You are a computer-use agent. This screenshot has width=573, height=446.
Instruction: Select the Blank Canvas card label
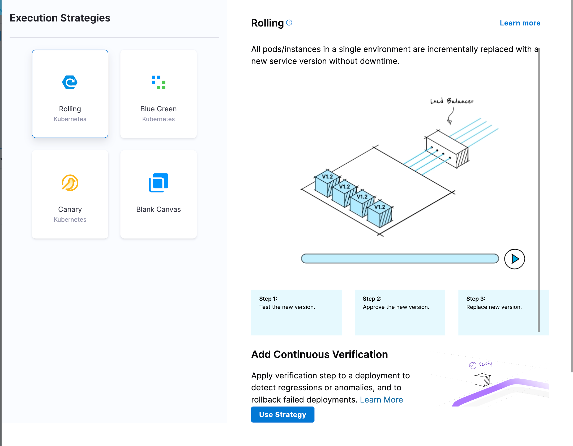pyautogui.click(x=159, y=209)
